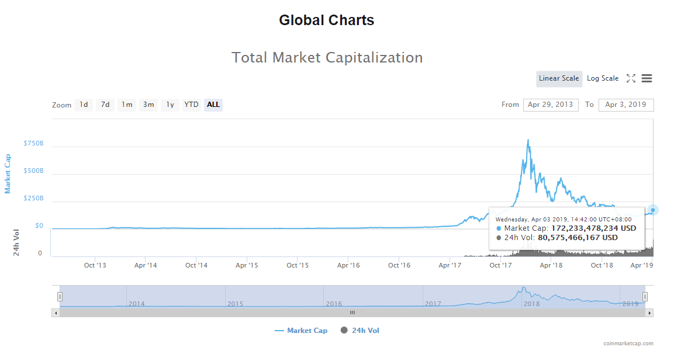Toggle Market Cap series in legend
Viewport: 688px width, 354px height.
coord(301,331)
